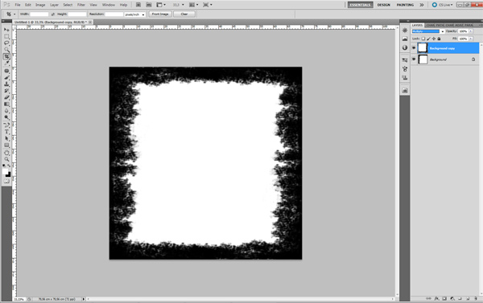This screenshot has height=303, width=483.
Task: Select the Move tool
Action: coord(6,30)
